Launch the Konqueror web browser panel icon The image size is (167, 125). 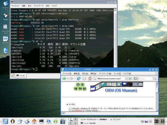point(48,121)
